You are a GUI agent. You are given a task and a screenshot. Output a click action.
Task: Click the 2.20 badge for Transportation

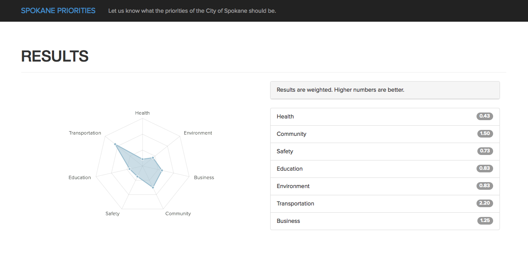(x=485, y=203)
